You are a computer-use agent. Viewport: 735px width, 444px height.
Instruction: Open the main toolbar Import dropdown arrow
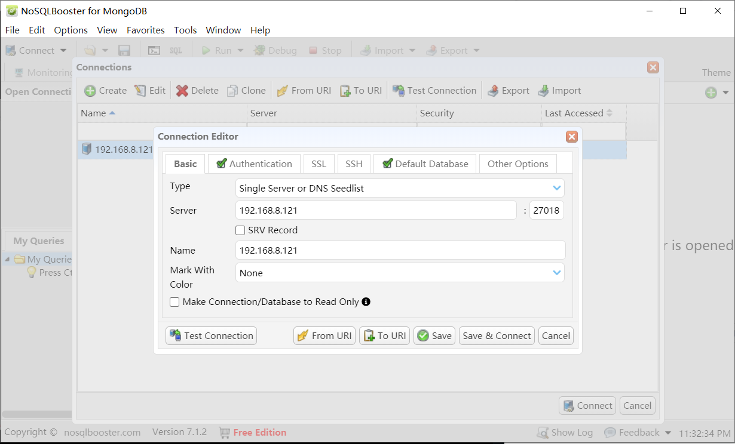(x=412, y=51)
